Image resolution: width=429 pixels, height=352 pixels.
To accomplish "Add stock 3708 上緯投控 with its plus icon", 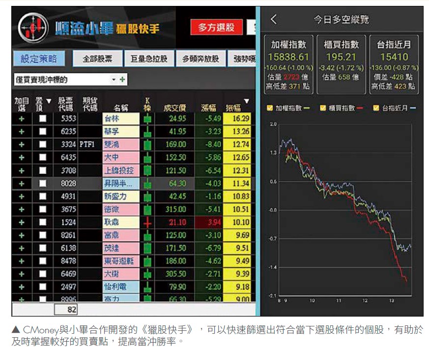I will (x=22, y=170).
